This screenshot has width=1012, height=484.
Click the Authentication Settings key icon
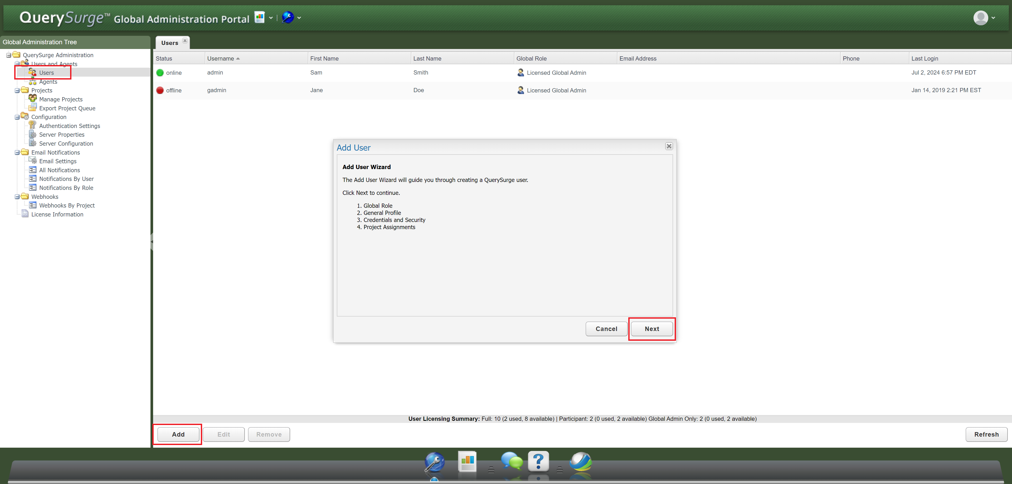(x=33, y=125)
